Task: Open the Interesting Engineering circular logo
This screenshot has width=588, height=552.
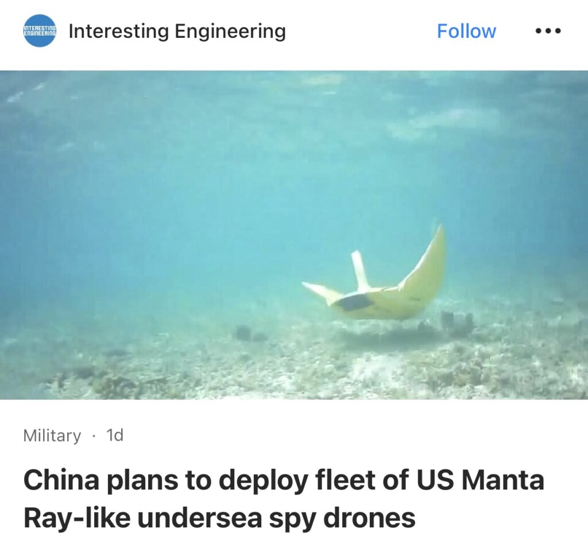Action: click(x=40, y=31)
